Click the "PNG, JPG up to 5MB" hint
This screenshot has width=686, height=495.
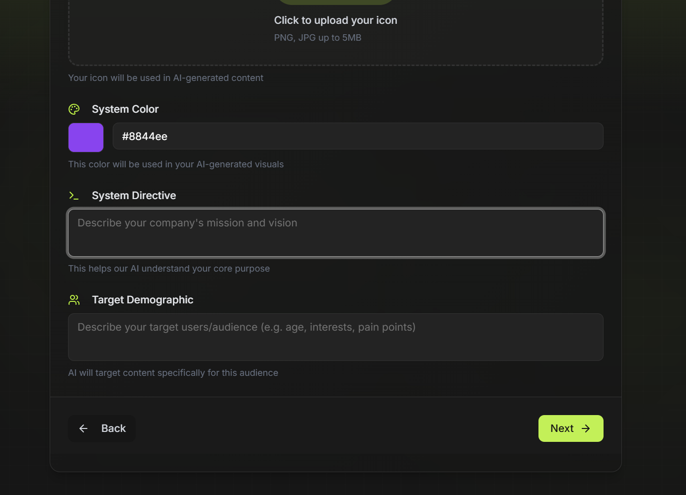click(318, 38)
